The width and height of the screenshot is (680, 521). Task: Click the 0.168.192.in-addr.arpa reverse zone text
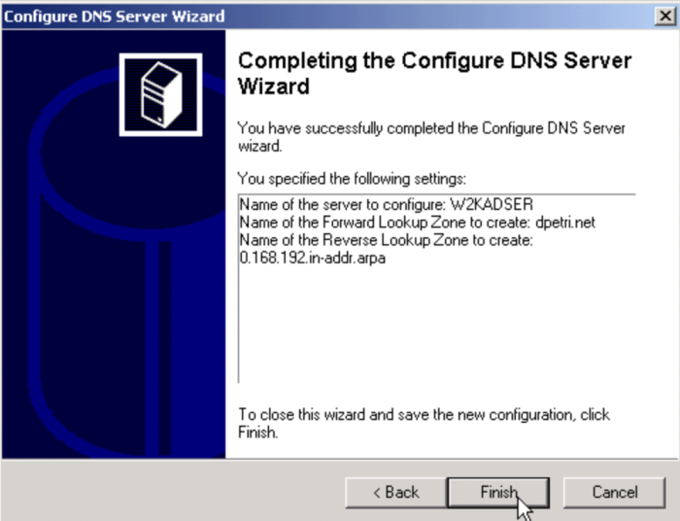click(312, 258)
